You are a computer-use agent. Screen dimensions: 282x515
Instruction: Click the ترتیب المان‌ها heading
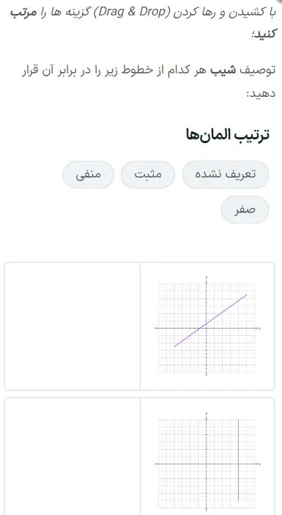228,135
